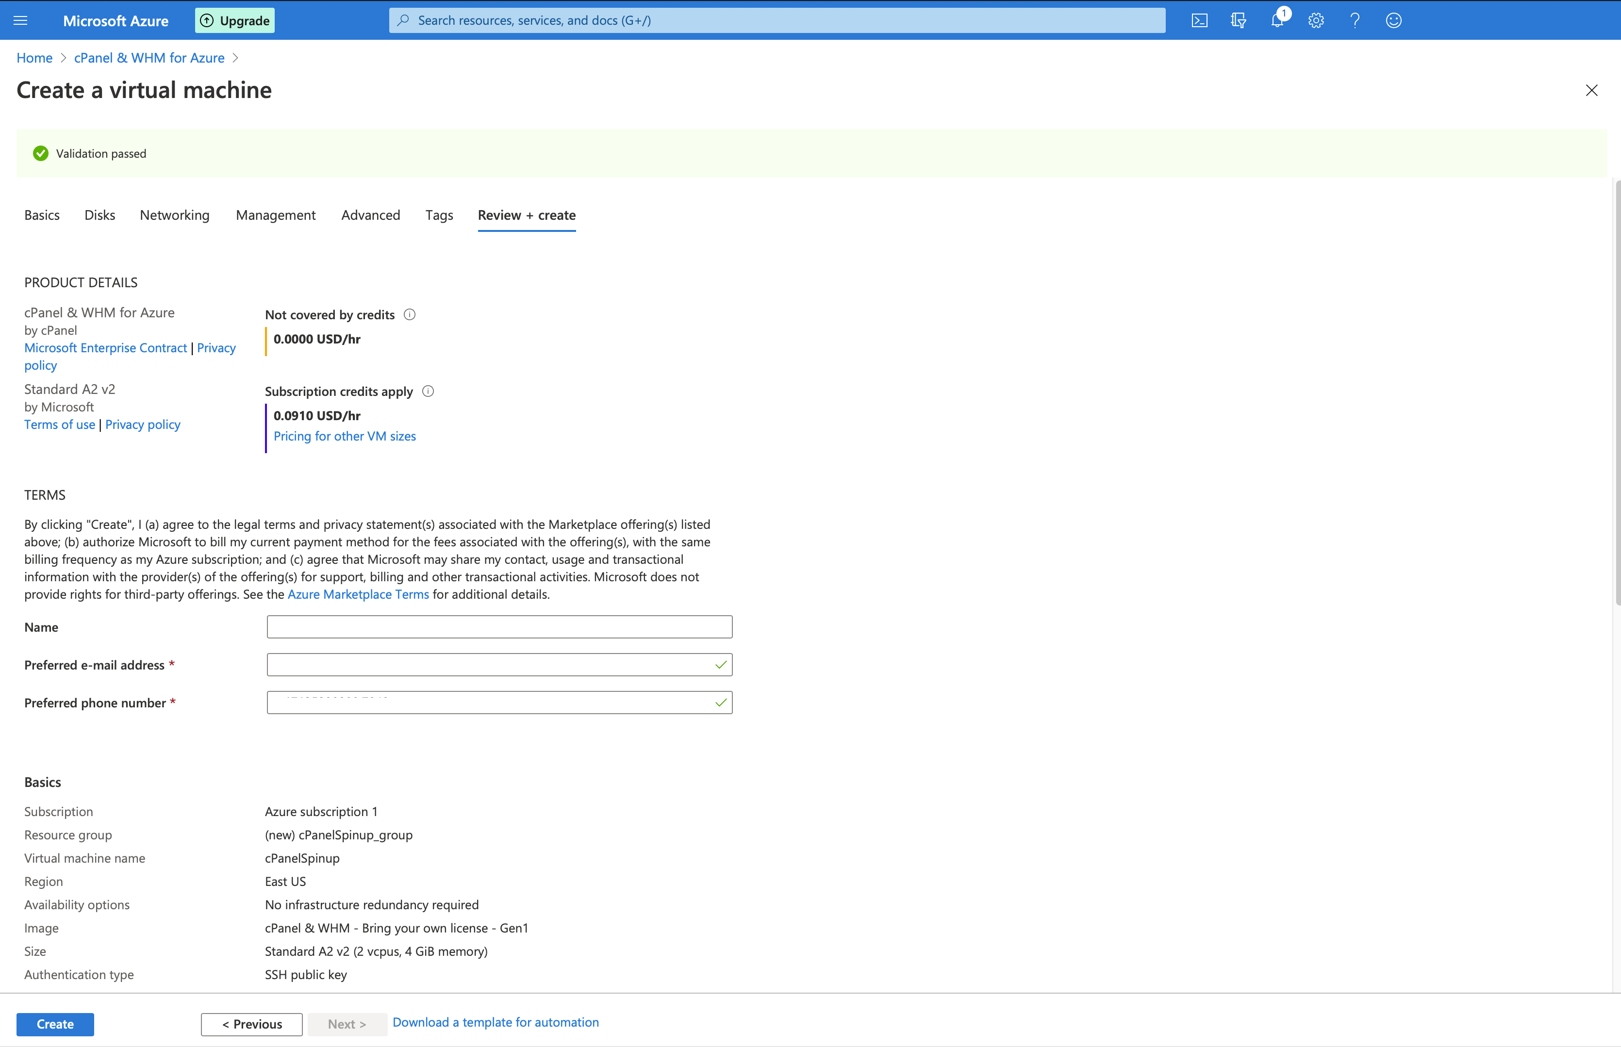Click the Previous button
Screen dimensions: 1621x1047
pos(251,1024)
